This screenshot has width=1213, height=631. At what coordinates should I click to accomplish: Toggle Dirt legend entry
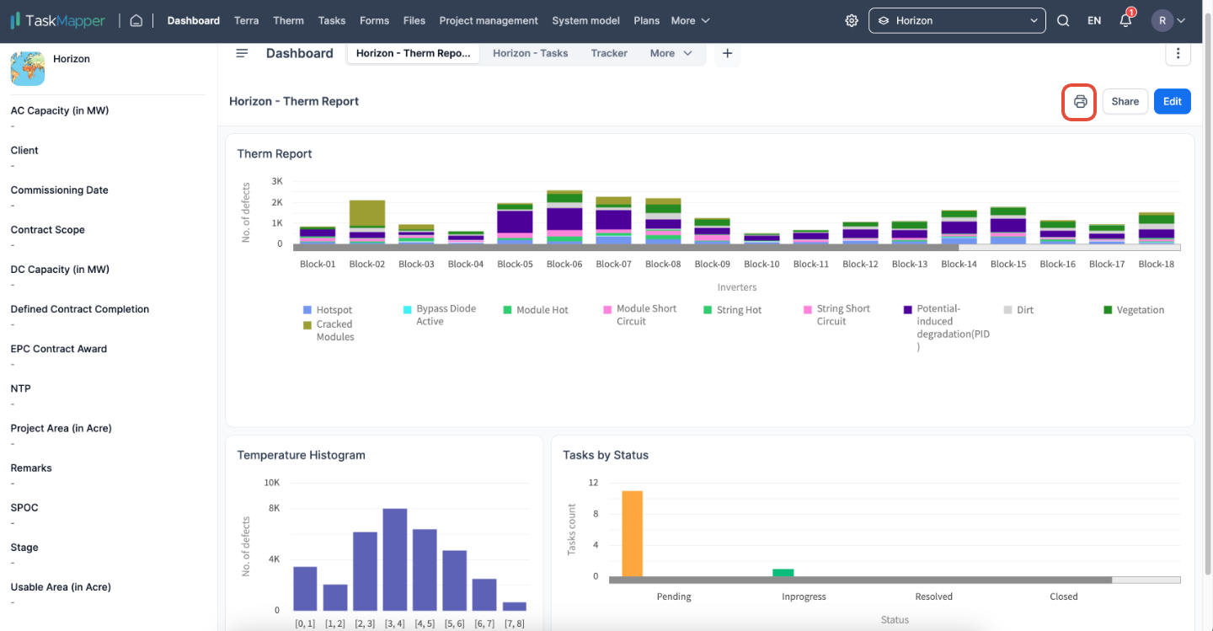[1018, 310]
